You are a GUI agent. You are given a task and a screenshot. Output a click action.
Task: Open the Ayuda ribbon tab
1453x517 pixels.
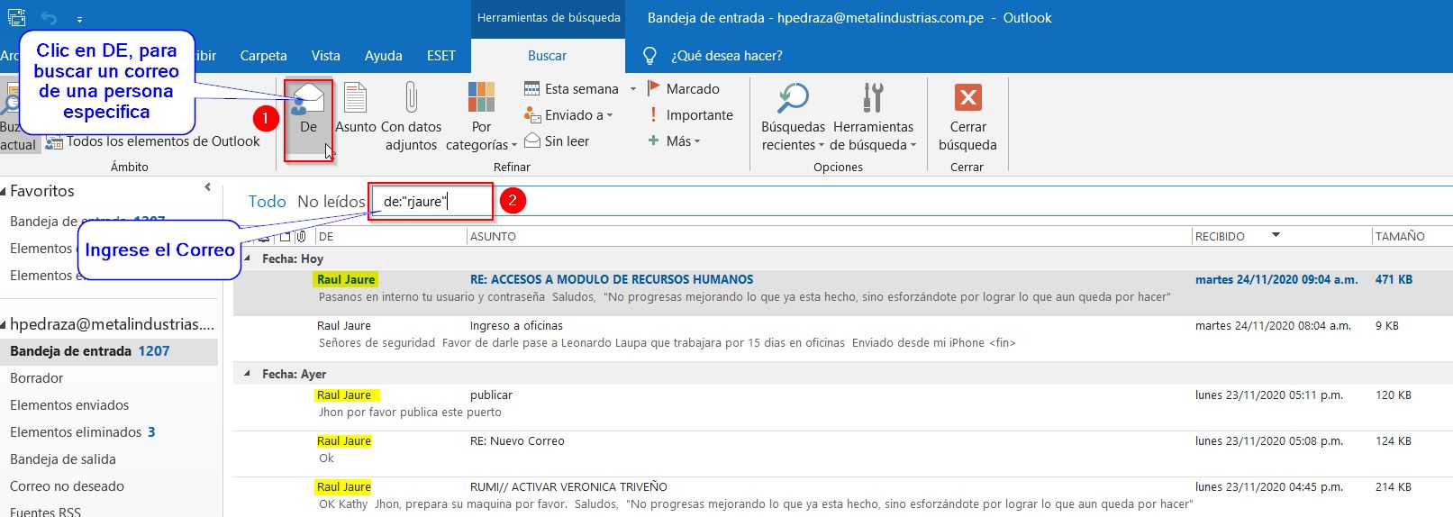383,56
